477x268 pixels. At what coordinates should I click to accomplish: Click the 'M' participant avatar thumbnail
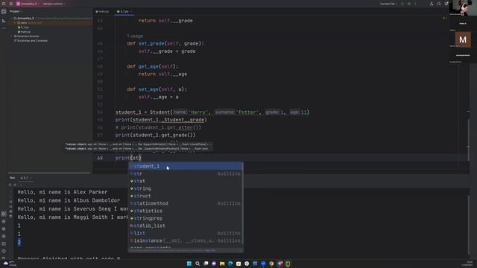[x=463, y=39]
